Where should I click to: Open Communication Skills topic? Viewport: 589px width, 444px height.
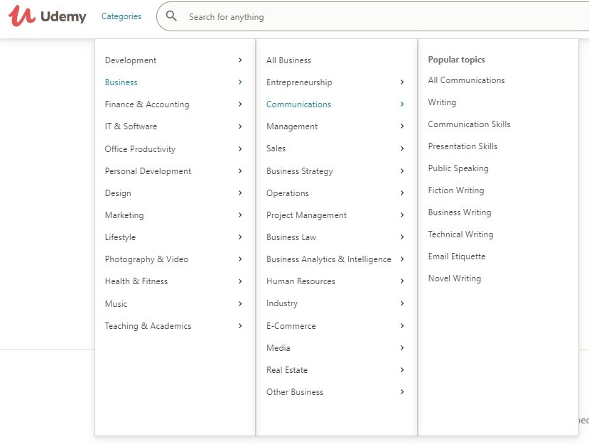469,124
